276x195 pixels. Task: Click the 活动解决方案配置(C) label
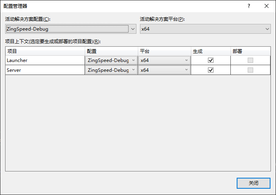28,19
